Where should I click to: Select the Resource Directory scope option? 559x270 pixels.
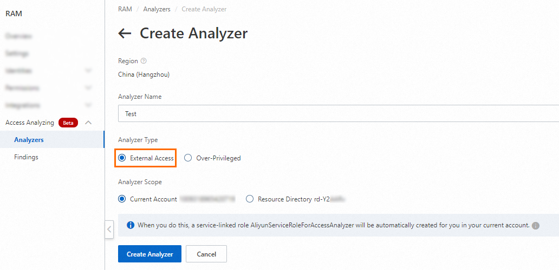click(x=250, y=199)
